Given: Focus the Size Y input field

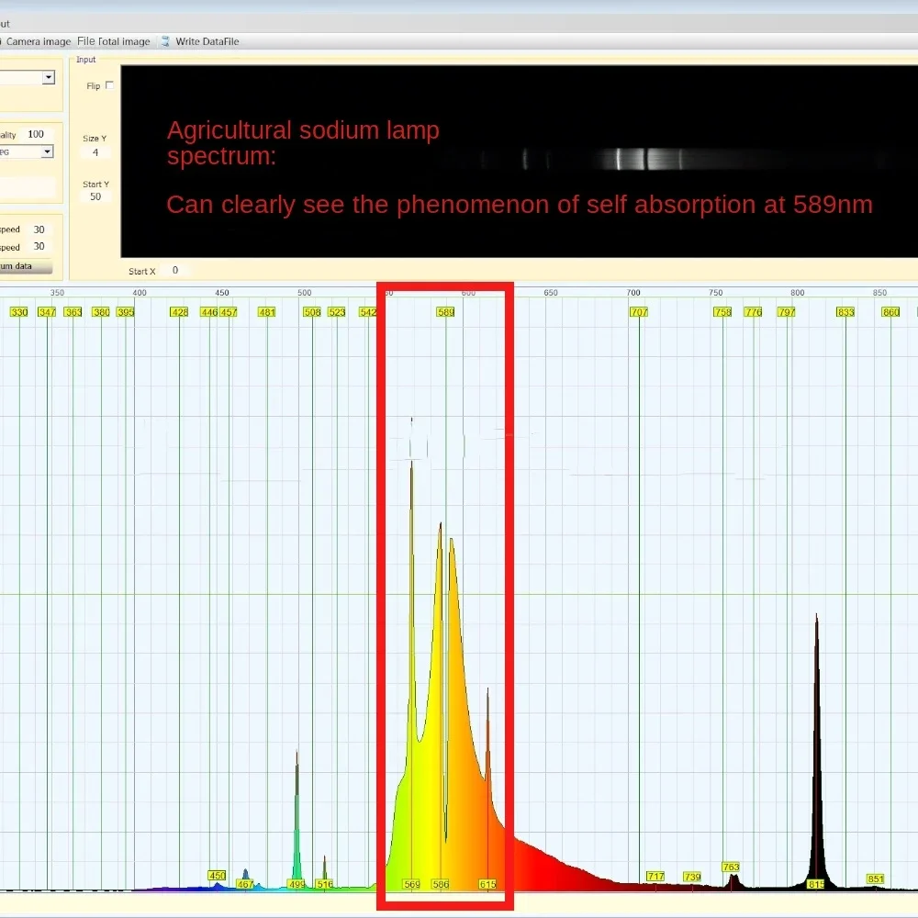Looking at the screenshot, I should (x=95, y=152).
